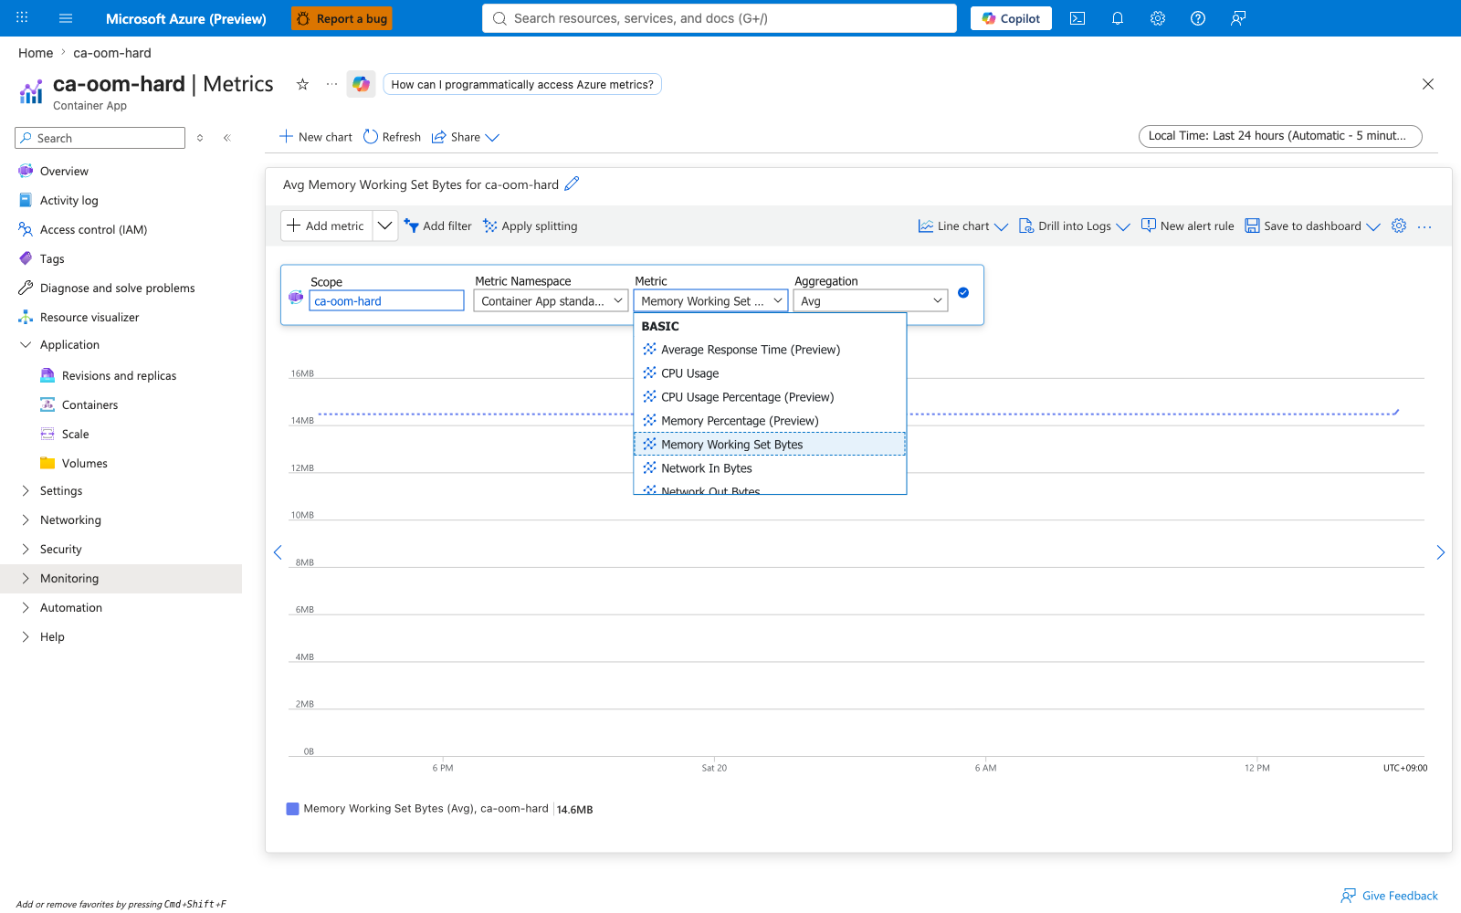Refresh the metrics chart
Screen dimensions: 1461x913
click(393, 137)
